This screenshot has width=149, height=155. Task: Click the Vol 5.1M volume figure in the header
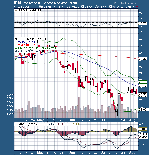101,7
